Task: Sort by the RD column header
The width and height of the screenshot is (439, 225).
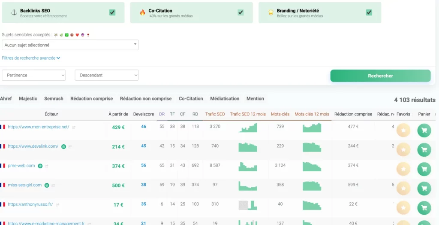Action: pyautogui.click(x=195, y=114)
